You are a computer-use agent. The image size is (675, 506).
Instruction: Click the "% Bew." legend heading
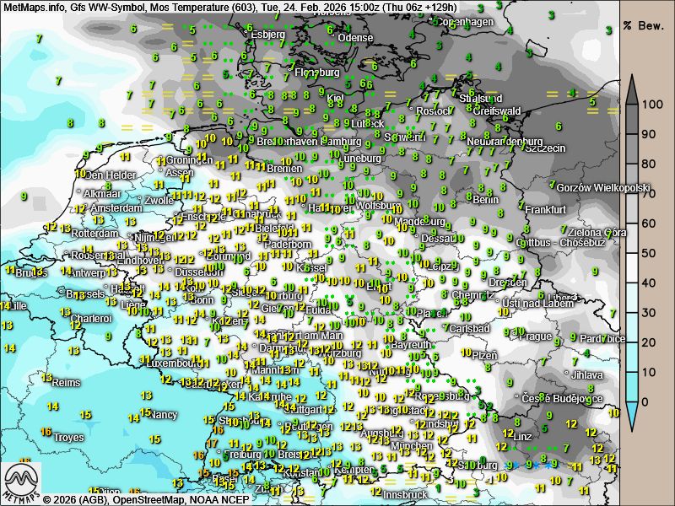[641, 25]
